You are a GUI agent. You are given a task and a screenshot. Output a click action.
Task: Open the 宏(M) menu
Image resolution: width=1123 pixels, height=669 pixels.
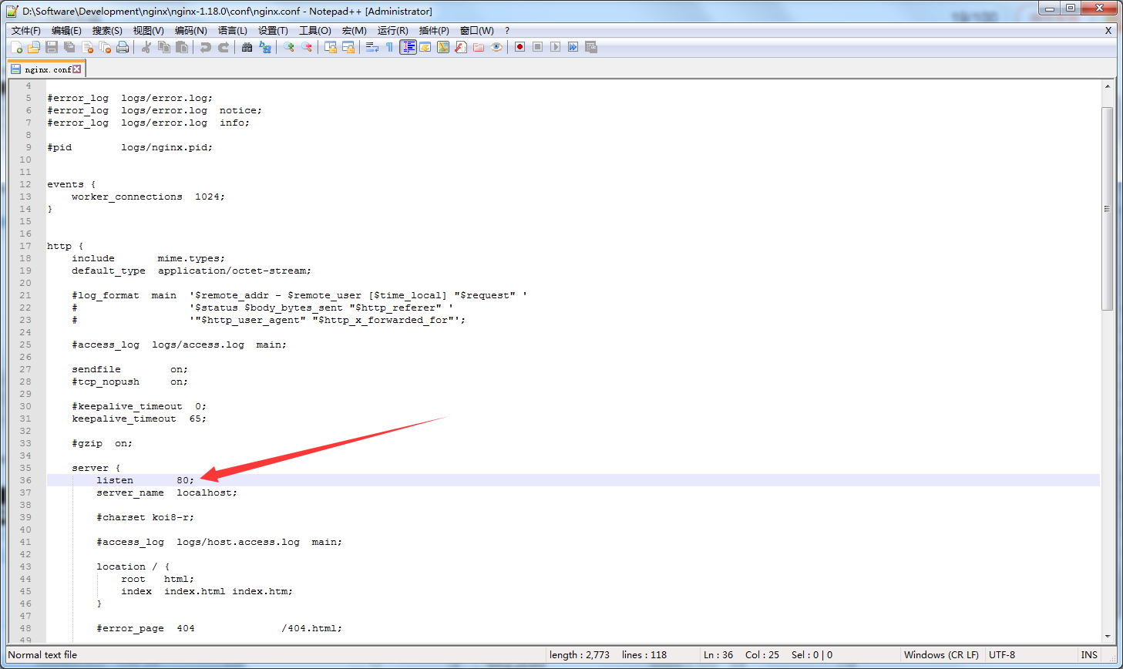pyautogui.click(x=354, y=31)
